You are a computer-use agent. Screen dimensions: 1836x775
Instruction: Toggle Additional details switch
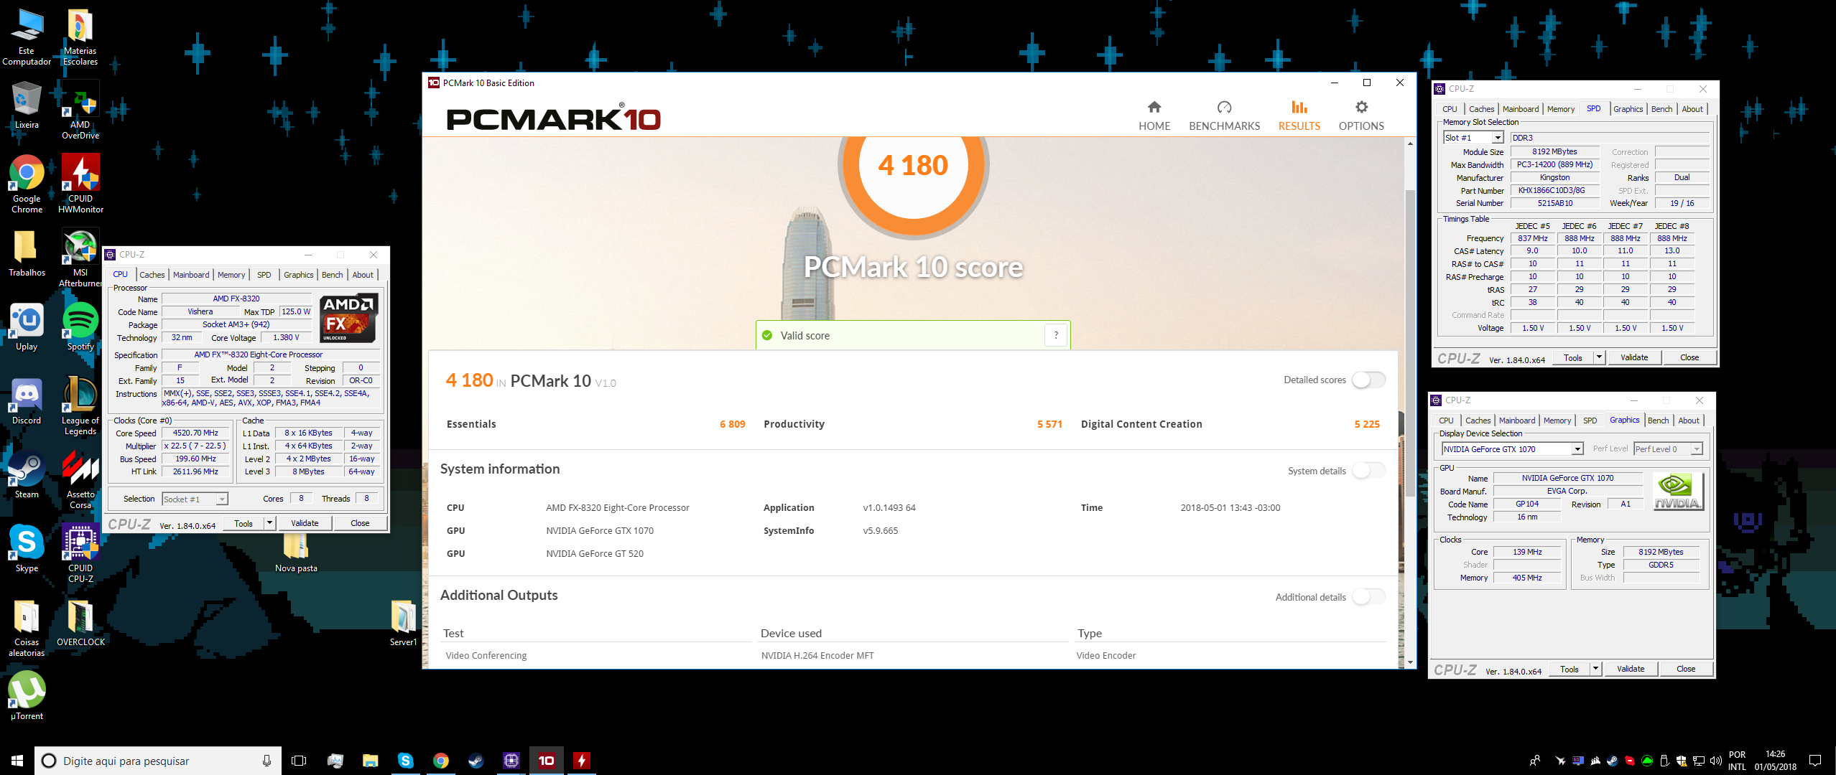pyautogui.click(x=1368, y=597)
